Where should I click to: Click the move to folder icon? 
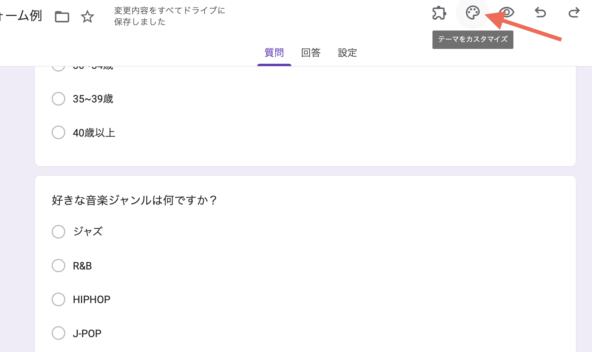click(62, 17)
